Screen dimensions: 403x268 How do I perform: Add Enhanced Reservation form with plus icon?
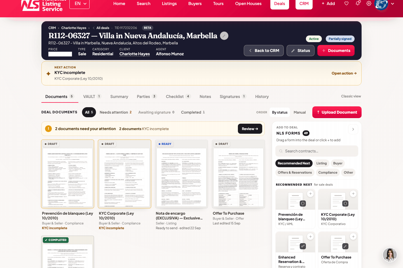coord(310,237)
